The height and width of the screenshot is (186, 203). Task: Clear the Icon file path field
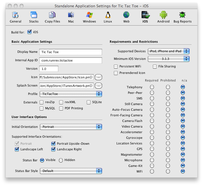pyautogui.click(x=91, y=77)
